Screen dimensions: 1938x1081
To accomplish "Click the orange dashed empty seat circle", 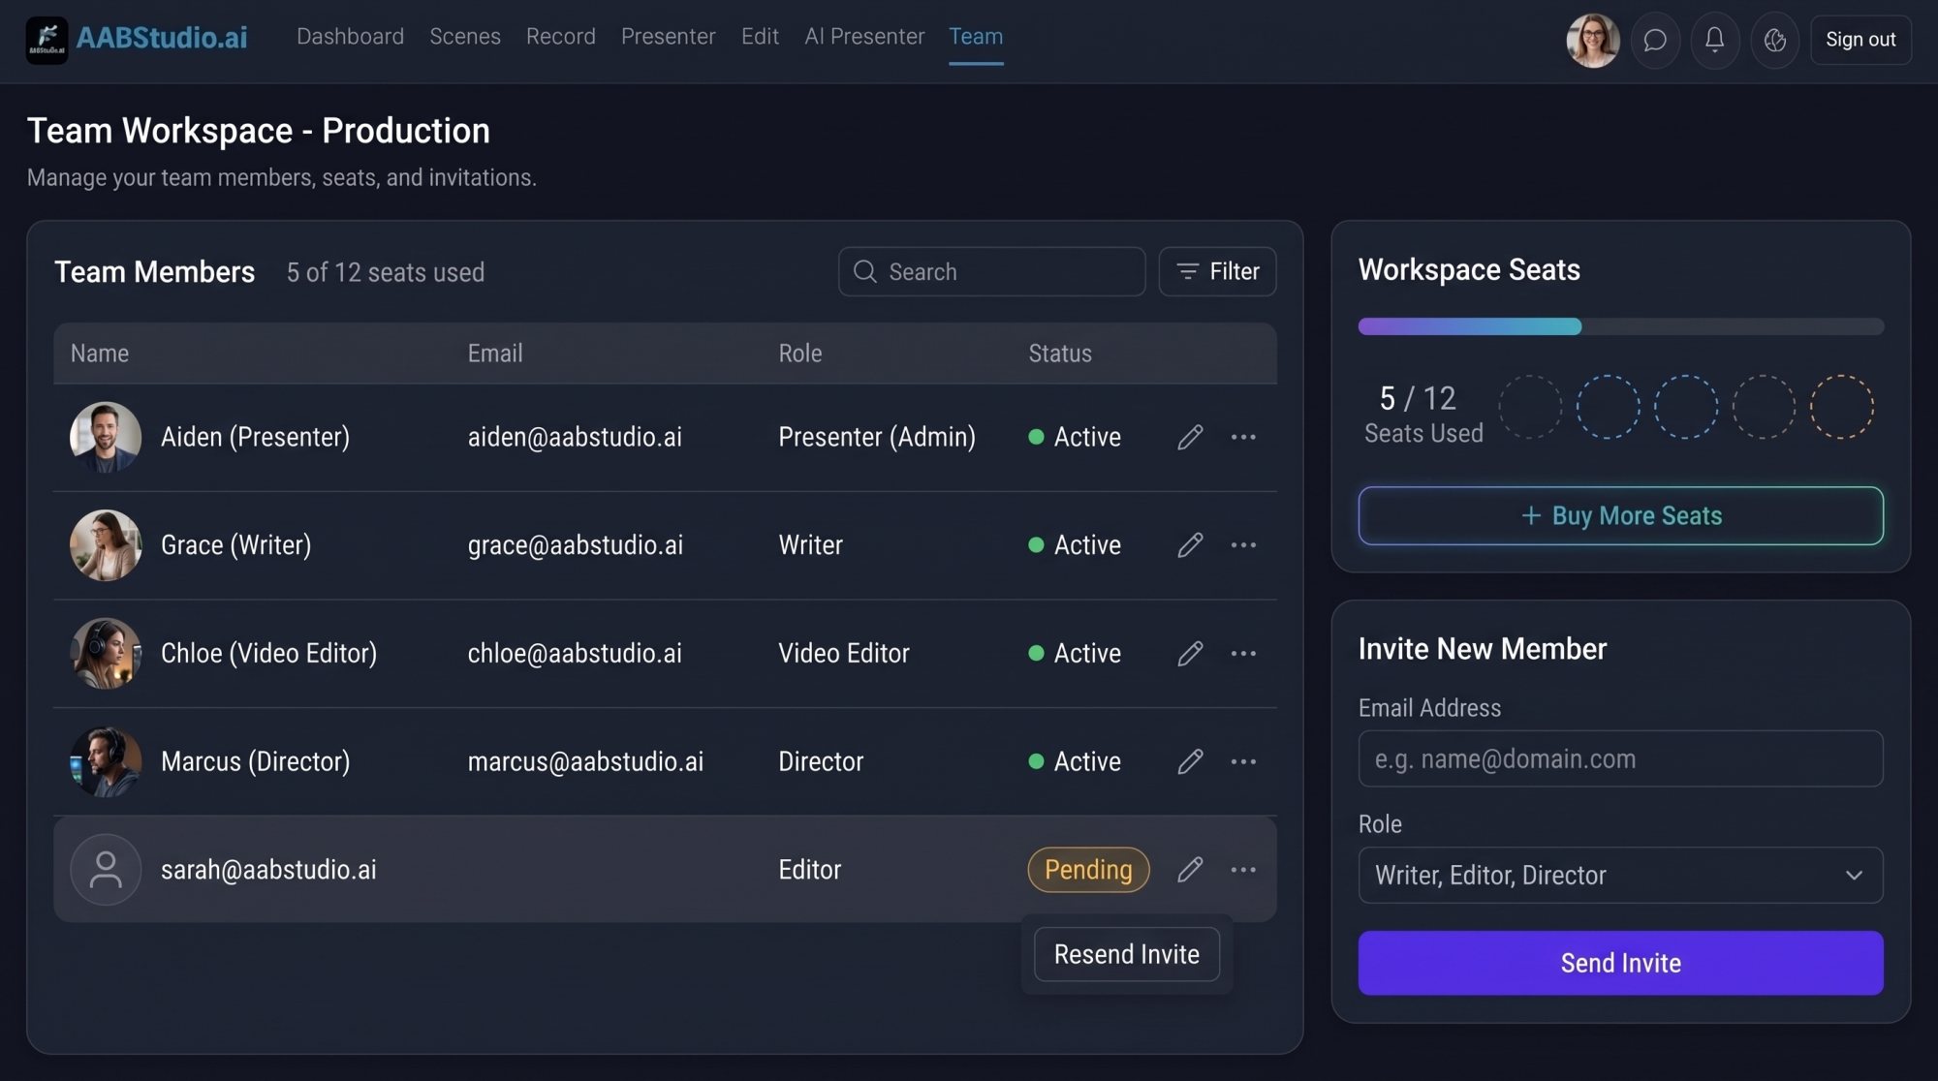I will [x=1841, y=407].
